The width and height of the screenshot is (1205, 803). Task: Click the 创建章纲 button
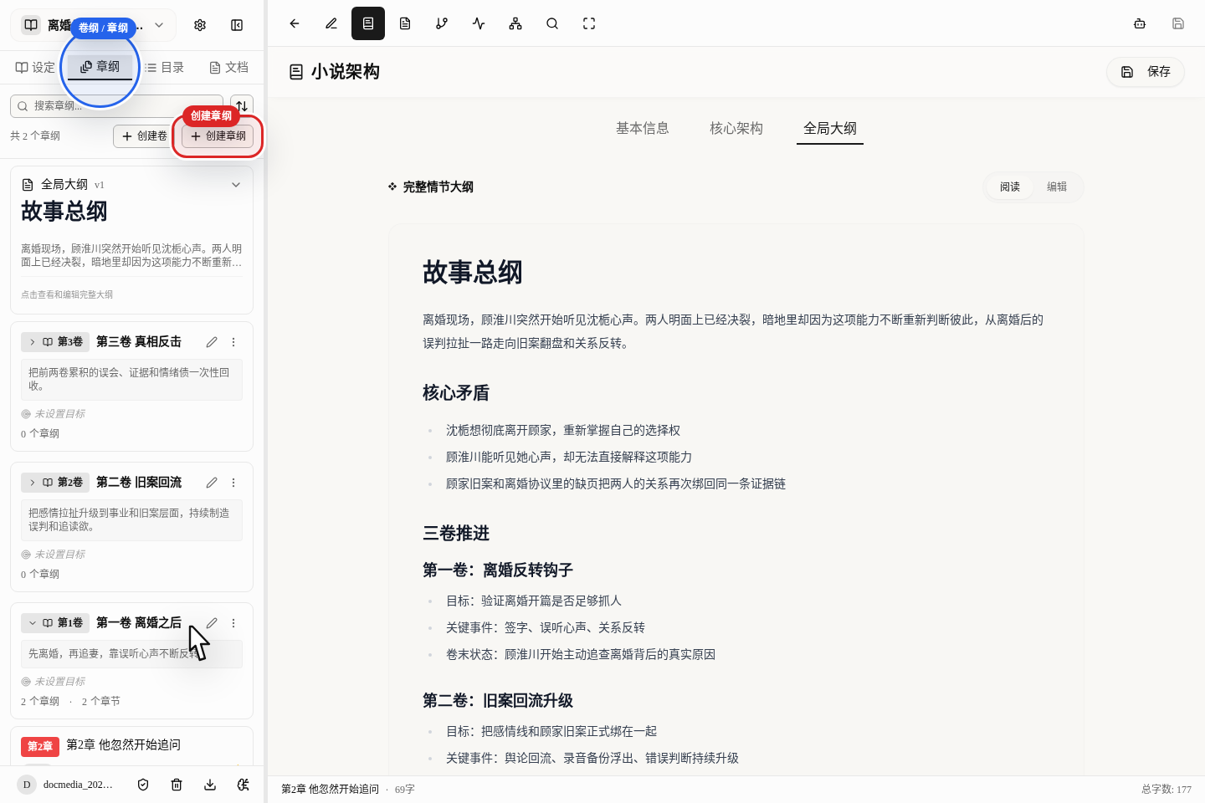click(218, 136)
